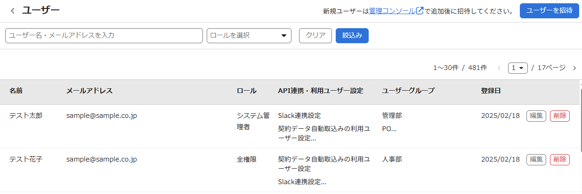The image size is (582, 194).
Task: Go to previous page with left chevron
Action: point(499,68)
